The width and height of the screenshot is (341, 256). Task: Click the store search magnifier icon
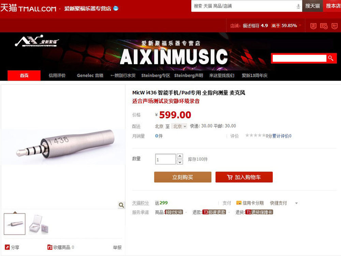pyautogui.click(x=331, y=58)
